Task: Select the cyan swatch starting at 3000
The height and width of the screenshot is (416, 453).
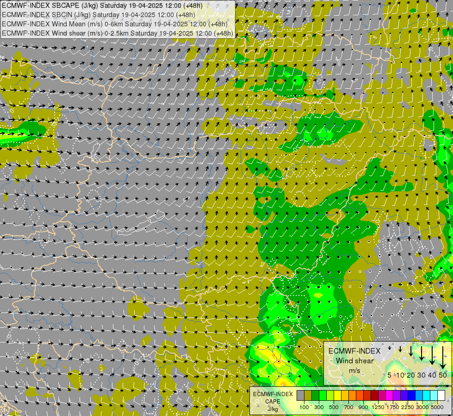Action: pyautogui.click(x=427, y=395)
